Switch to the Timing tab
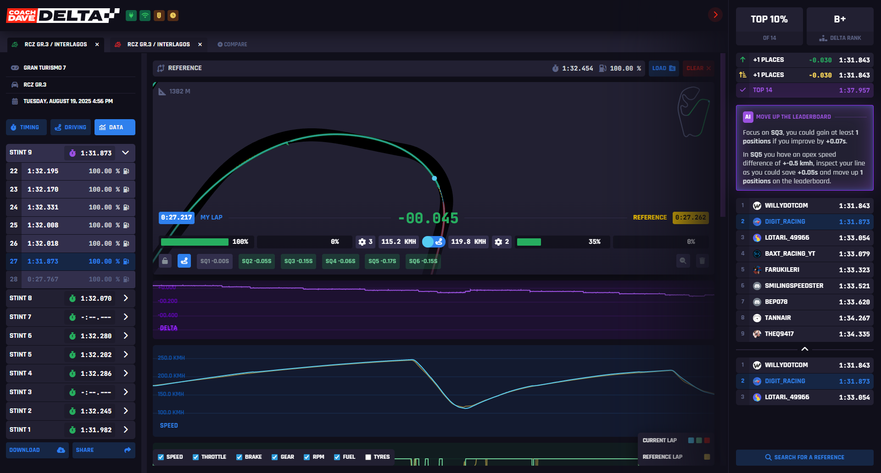The width and height of the screenshot is (881, 473). pos(26,127)
